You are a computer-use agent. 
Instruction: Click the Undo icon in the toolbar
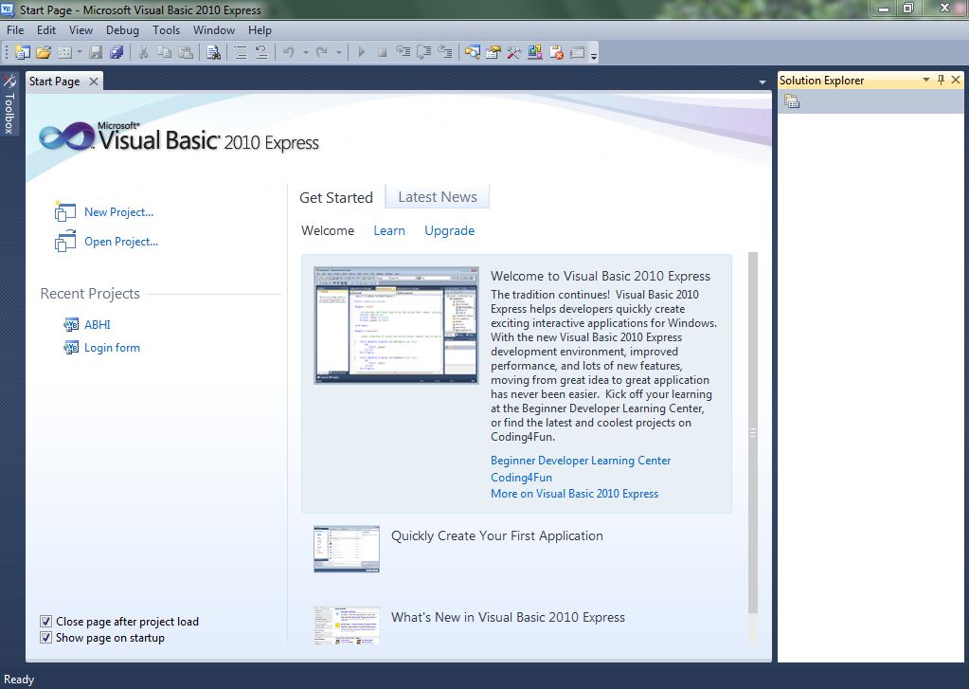[289, 52]
